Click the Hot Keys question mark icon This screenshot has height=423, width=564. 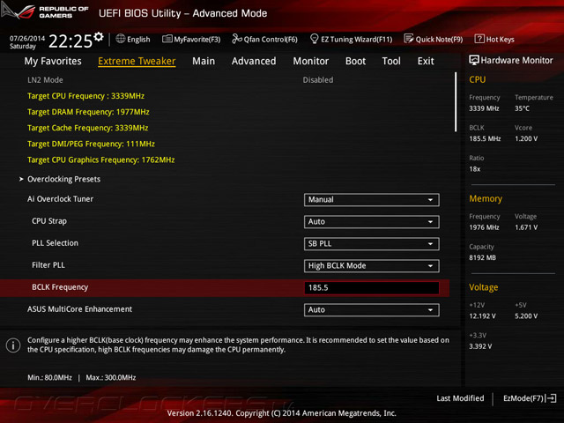click(x=479, y=39)
